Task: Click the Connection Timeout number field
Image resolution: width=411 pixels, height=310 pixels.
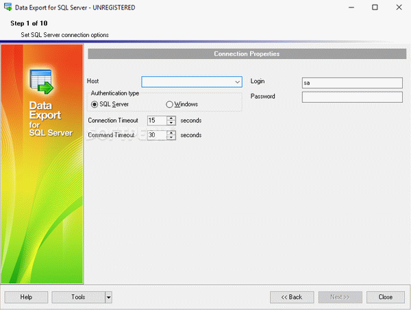Action: coord(157,121)
